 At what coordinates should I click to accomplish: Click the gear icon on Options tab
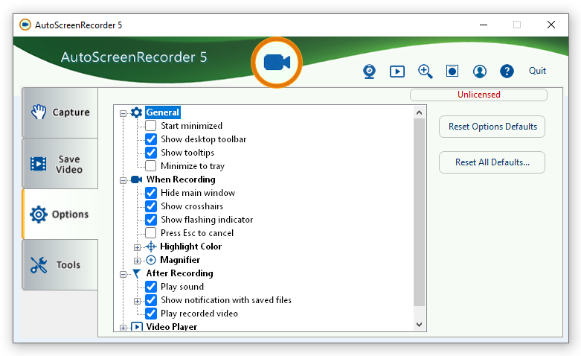click(x=39, y=214)
